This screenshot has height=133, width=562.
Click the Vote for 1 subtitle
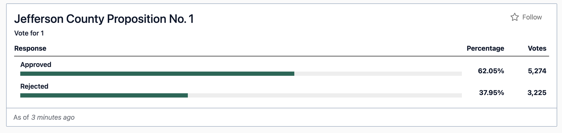point(29,33)
